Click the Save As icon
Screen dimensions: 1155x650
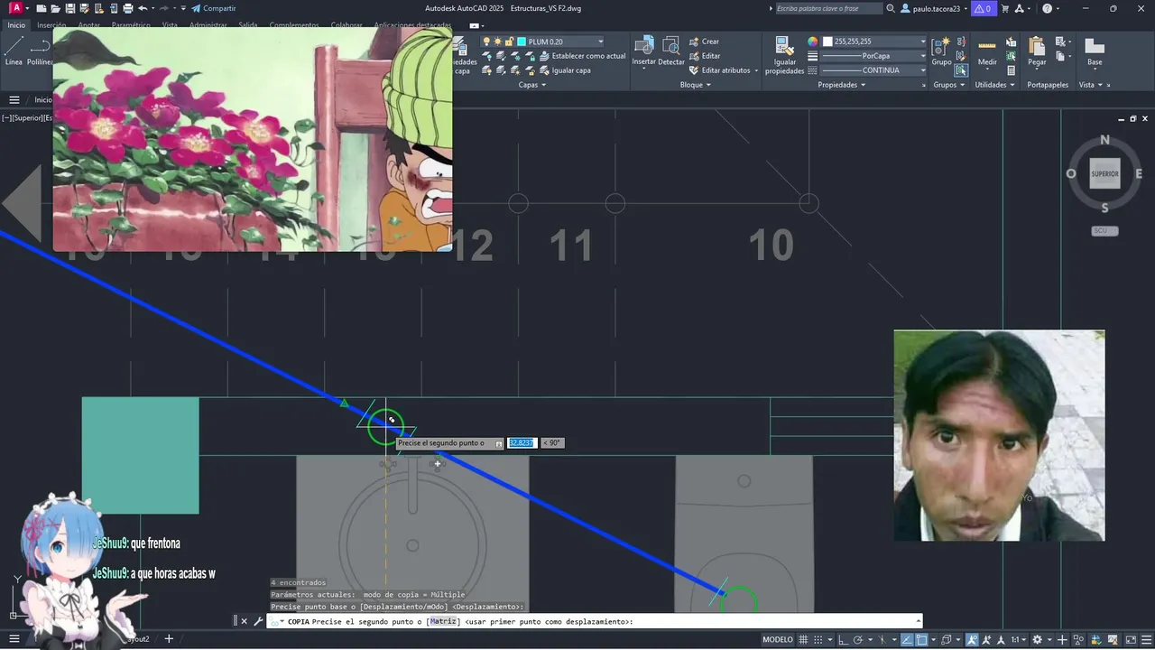[85, 8]
